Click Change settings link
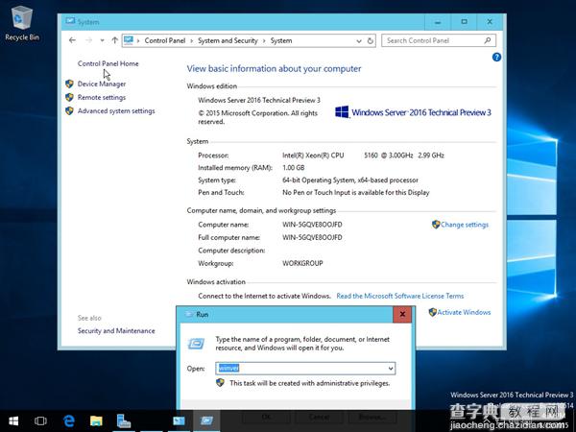Image resolution: width=576 pixels, height=432 pixels. pyautogui.click(x=465, y=225)
